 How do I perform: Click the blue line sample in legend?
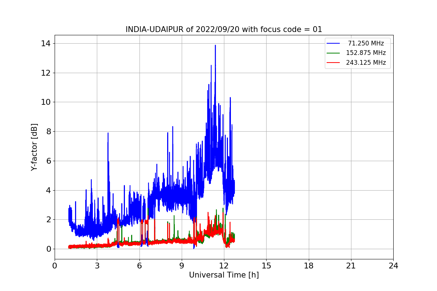tap(333, 43)
